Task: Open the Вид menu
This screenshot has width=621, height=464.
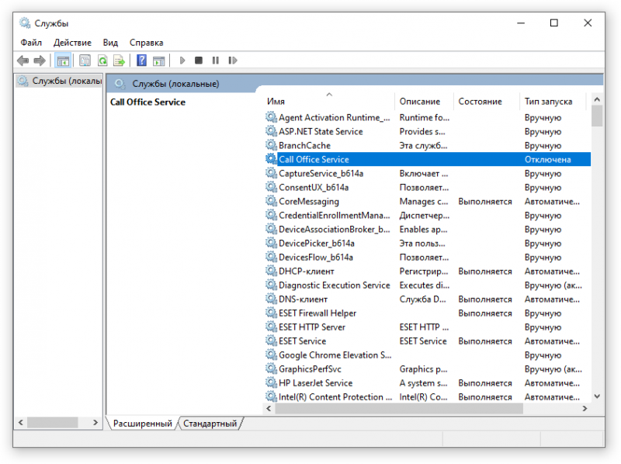Action: click(110, 43)
